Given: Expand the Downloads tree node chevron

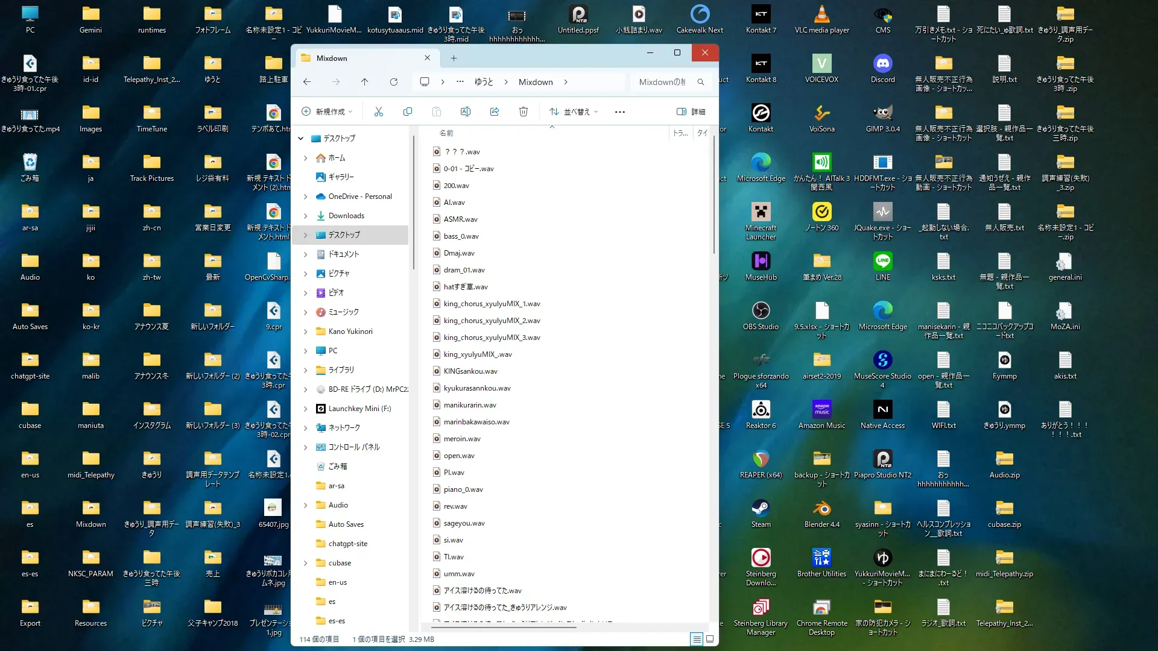Looking at the screenshot, I should pos(305,216).
